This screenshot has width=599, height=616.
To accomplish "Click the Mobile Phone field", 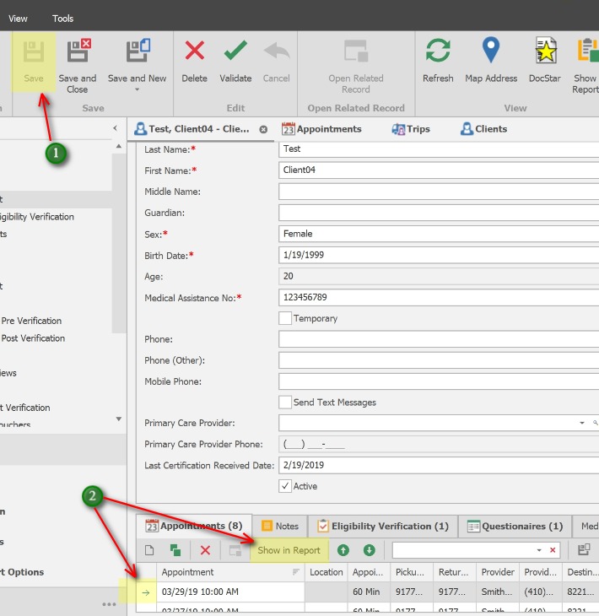I will (439, 381).
